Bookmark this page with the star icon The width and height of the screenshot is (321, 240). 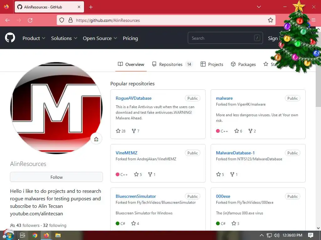pyautogui.click(x=271, y=20)
